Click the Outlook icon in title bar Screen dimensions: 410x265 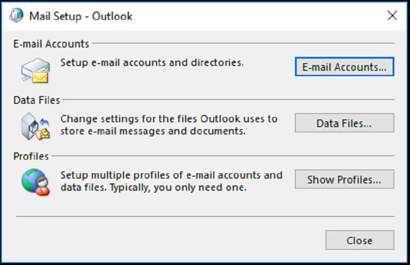16,16
